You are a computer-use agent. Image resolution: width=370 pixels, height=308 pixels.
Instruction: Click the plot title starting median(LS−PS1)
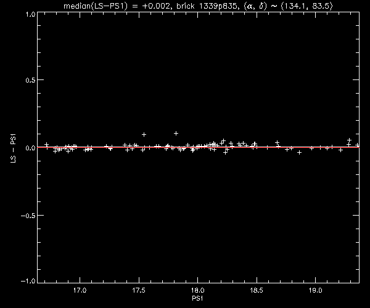click(x=198, y=6)
